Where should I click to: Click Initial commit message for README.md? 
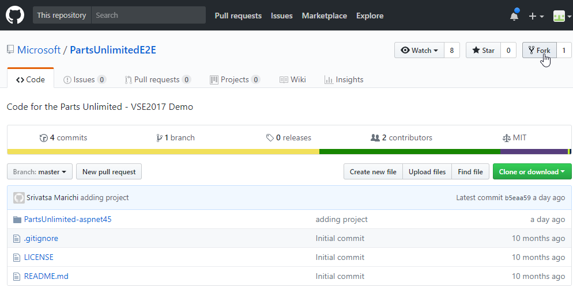340,277
